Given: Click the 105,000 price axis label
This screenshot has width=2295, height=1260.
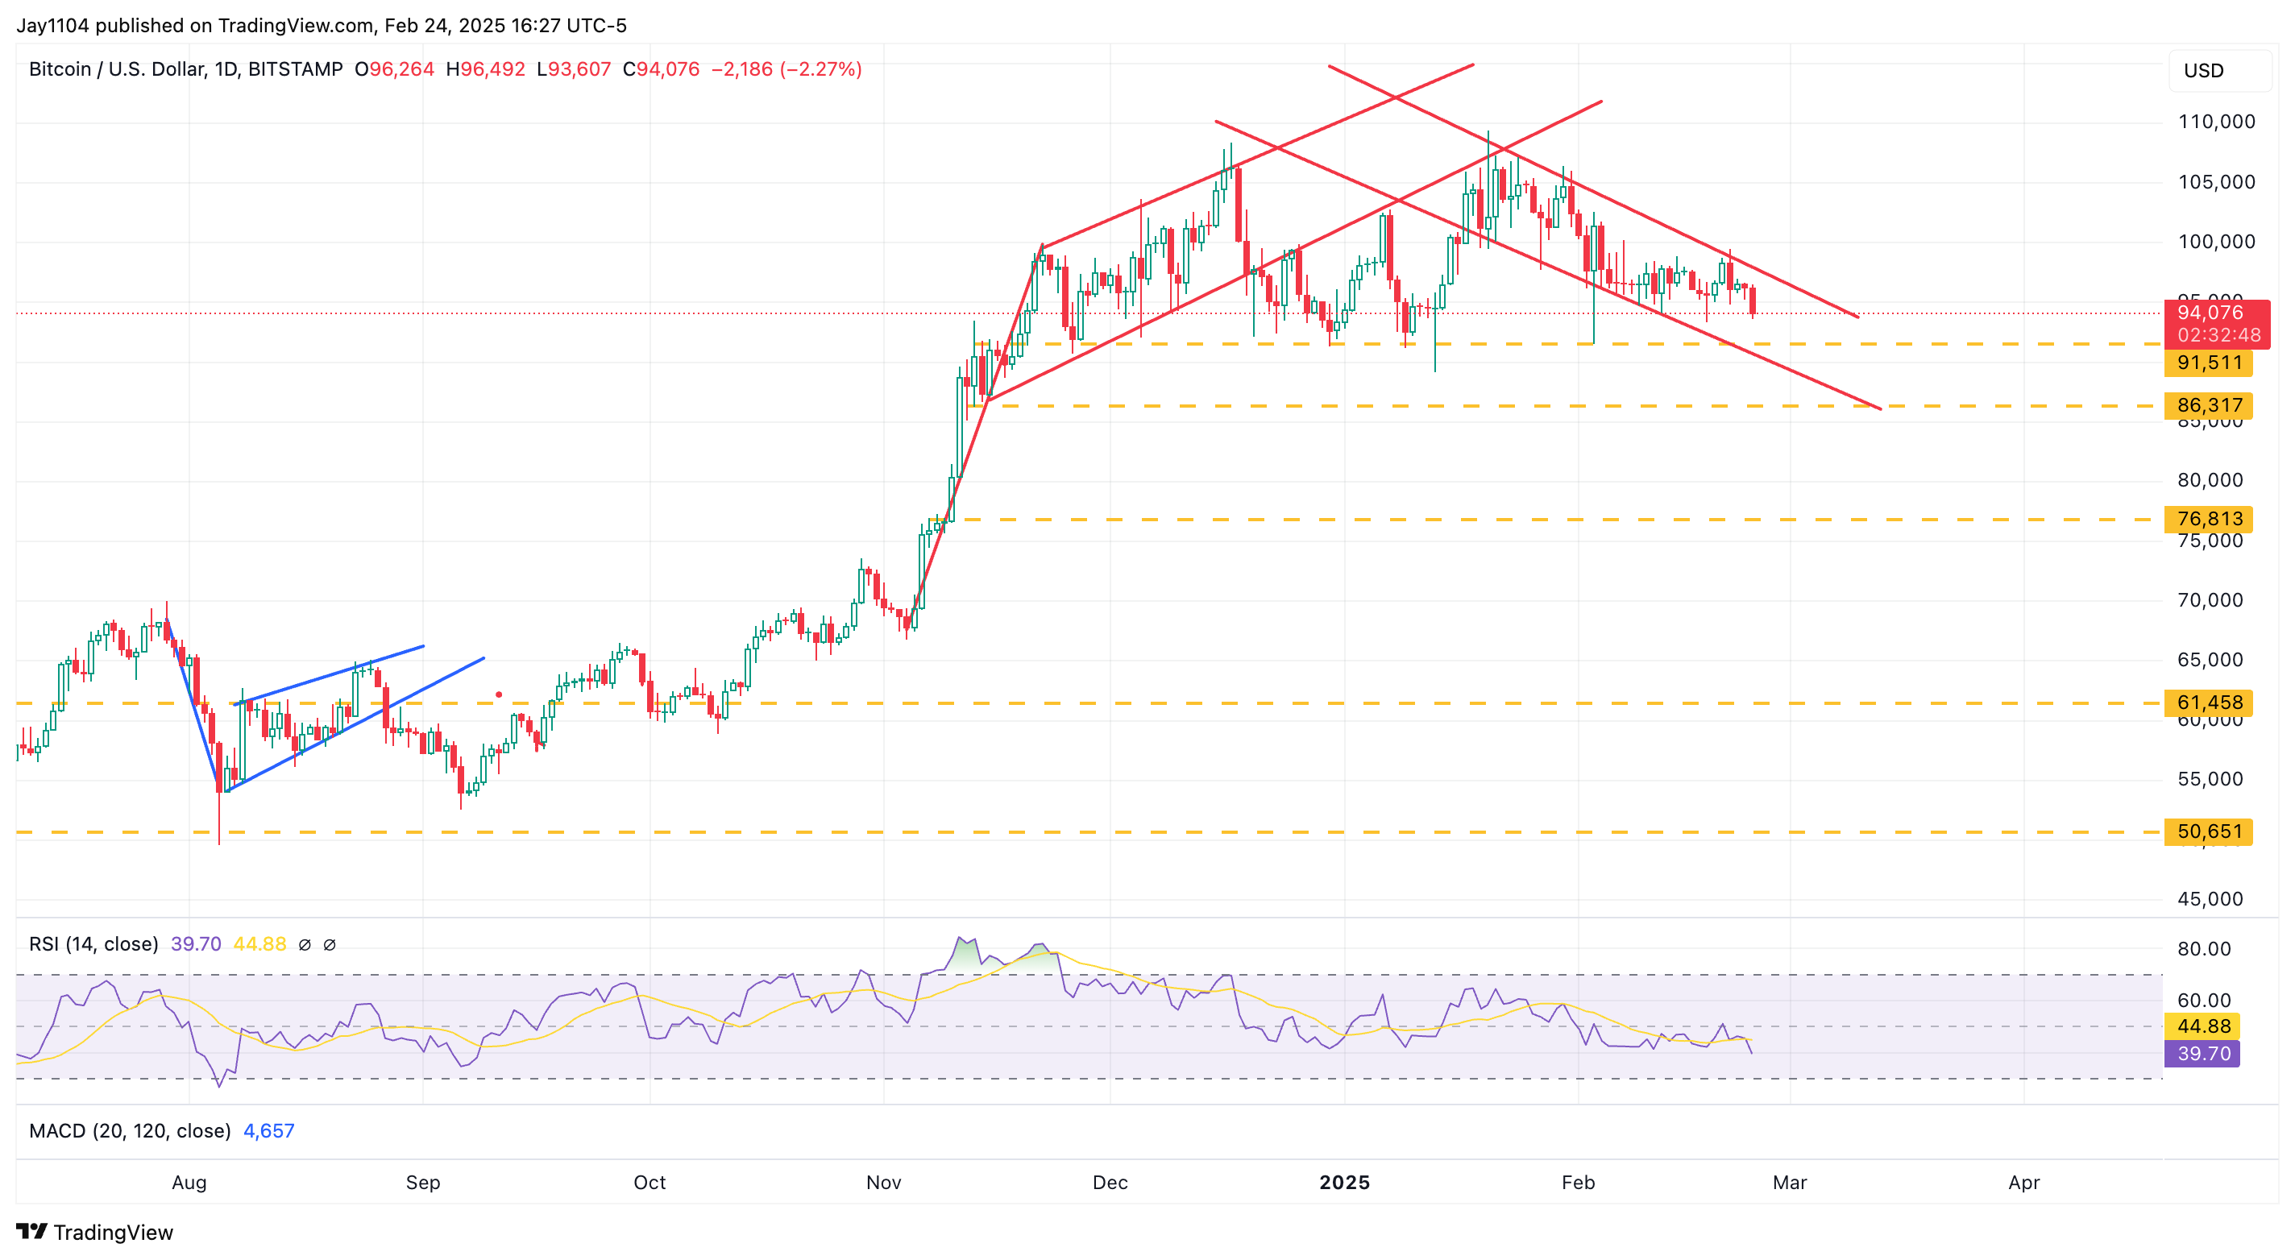Looking at the screenshot, I should [x=2217, y=183].
